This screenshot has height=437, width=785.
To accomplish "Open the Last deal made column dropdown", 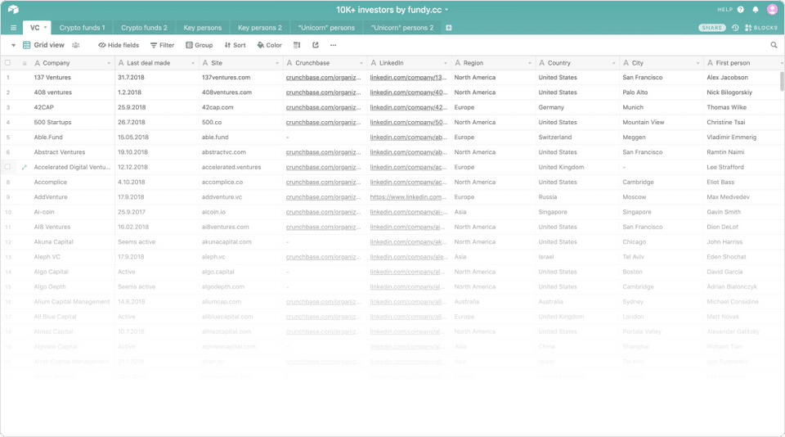I will click(x=193, y=63).
